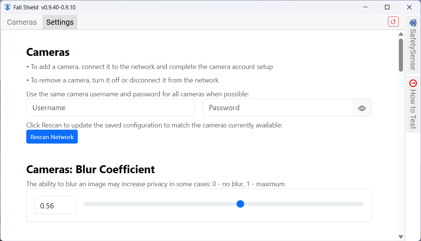Click the blur coefficient slider handle
The image size is (421, 241).
240,204
